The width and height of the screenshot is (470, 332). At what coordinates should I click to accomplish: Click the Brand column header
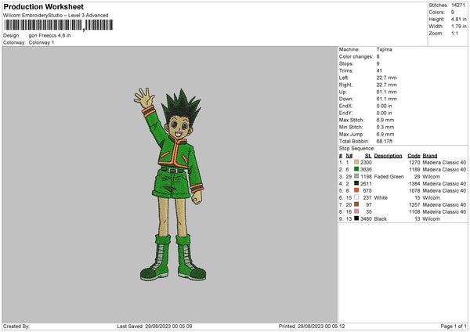click(430, 155)
